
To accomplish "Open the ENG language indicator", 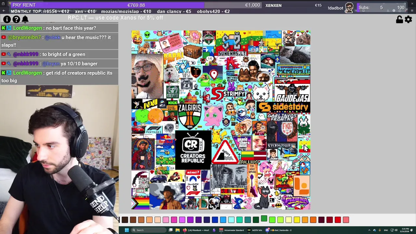I will (x=386, y=230).
